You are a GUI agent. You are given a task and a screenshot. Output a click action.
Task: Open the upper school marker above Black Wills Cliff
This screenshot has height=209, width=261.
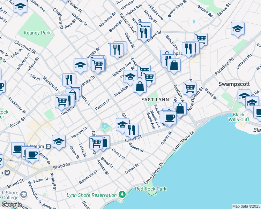tap(244, 96)
